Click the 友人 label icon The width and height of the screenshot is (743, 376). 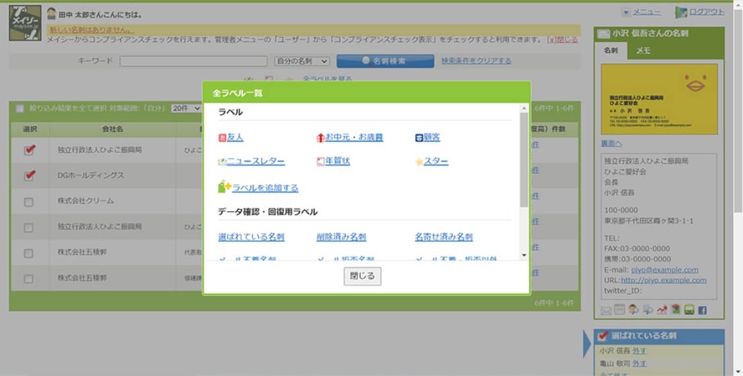[x=222, y=138]
